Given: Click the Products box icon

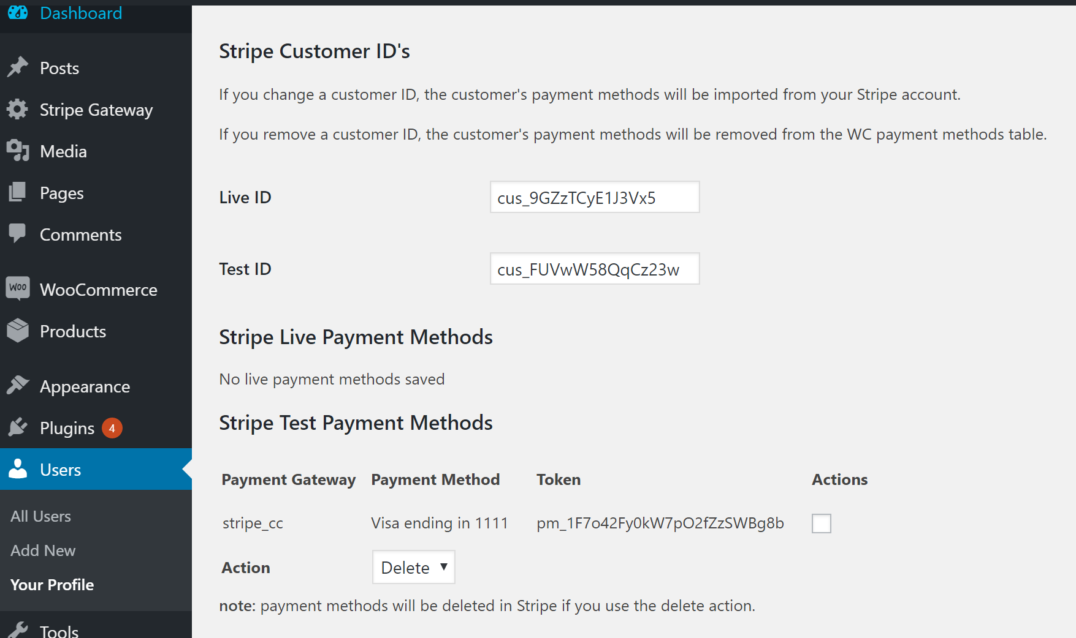Looking at the screenshot, I should click(18, 331).
